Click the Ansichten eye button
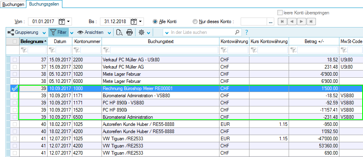This screenshot has width=363, height=157. click(90, 32)
